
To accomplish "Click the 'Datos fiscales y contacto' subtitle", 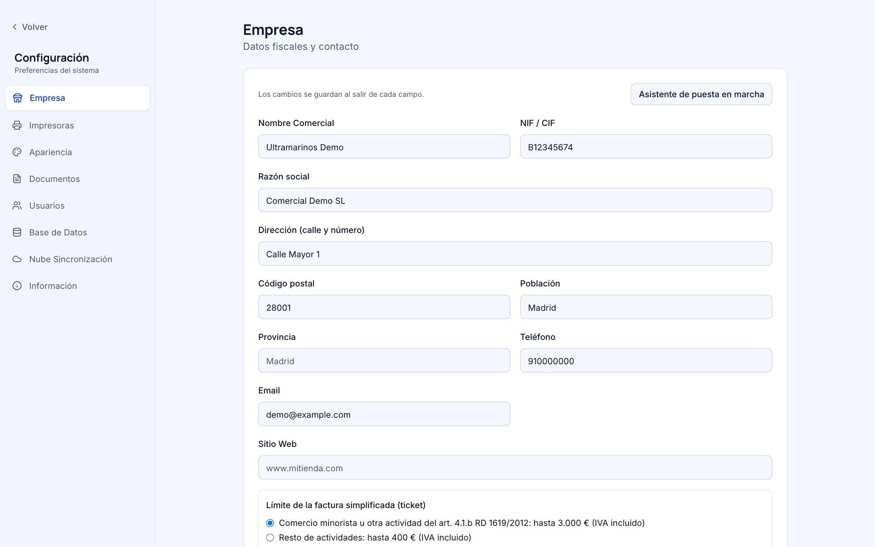I will click(x=301, y=47).
